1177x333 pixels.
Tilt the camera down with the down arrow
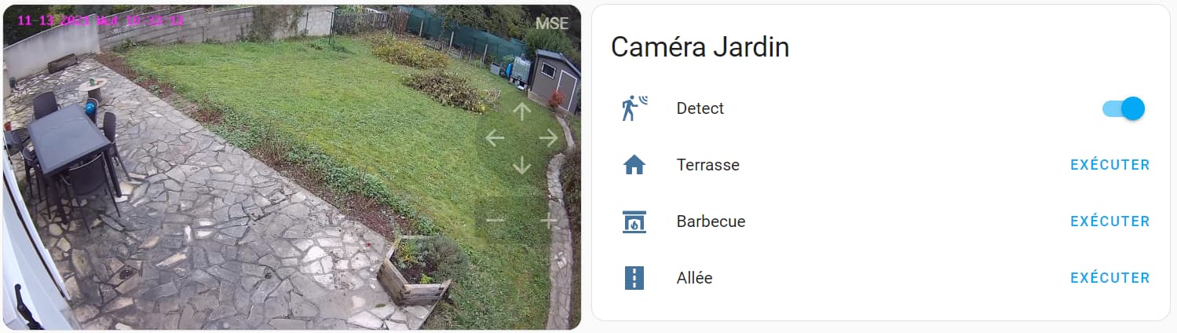[521, 166]
